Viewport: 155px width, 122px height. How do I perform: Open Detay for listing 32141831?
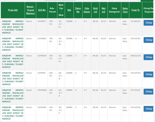coord(149,23)
